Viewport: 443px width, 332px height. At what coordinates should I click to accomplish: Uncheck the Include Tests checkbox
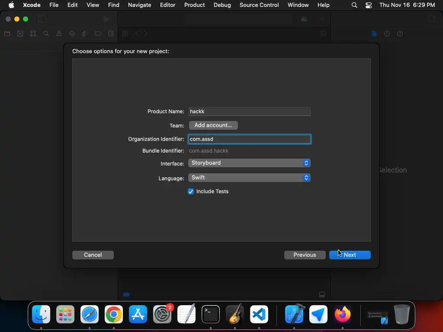(191, 192)
